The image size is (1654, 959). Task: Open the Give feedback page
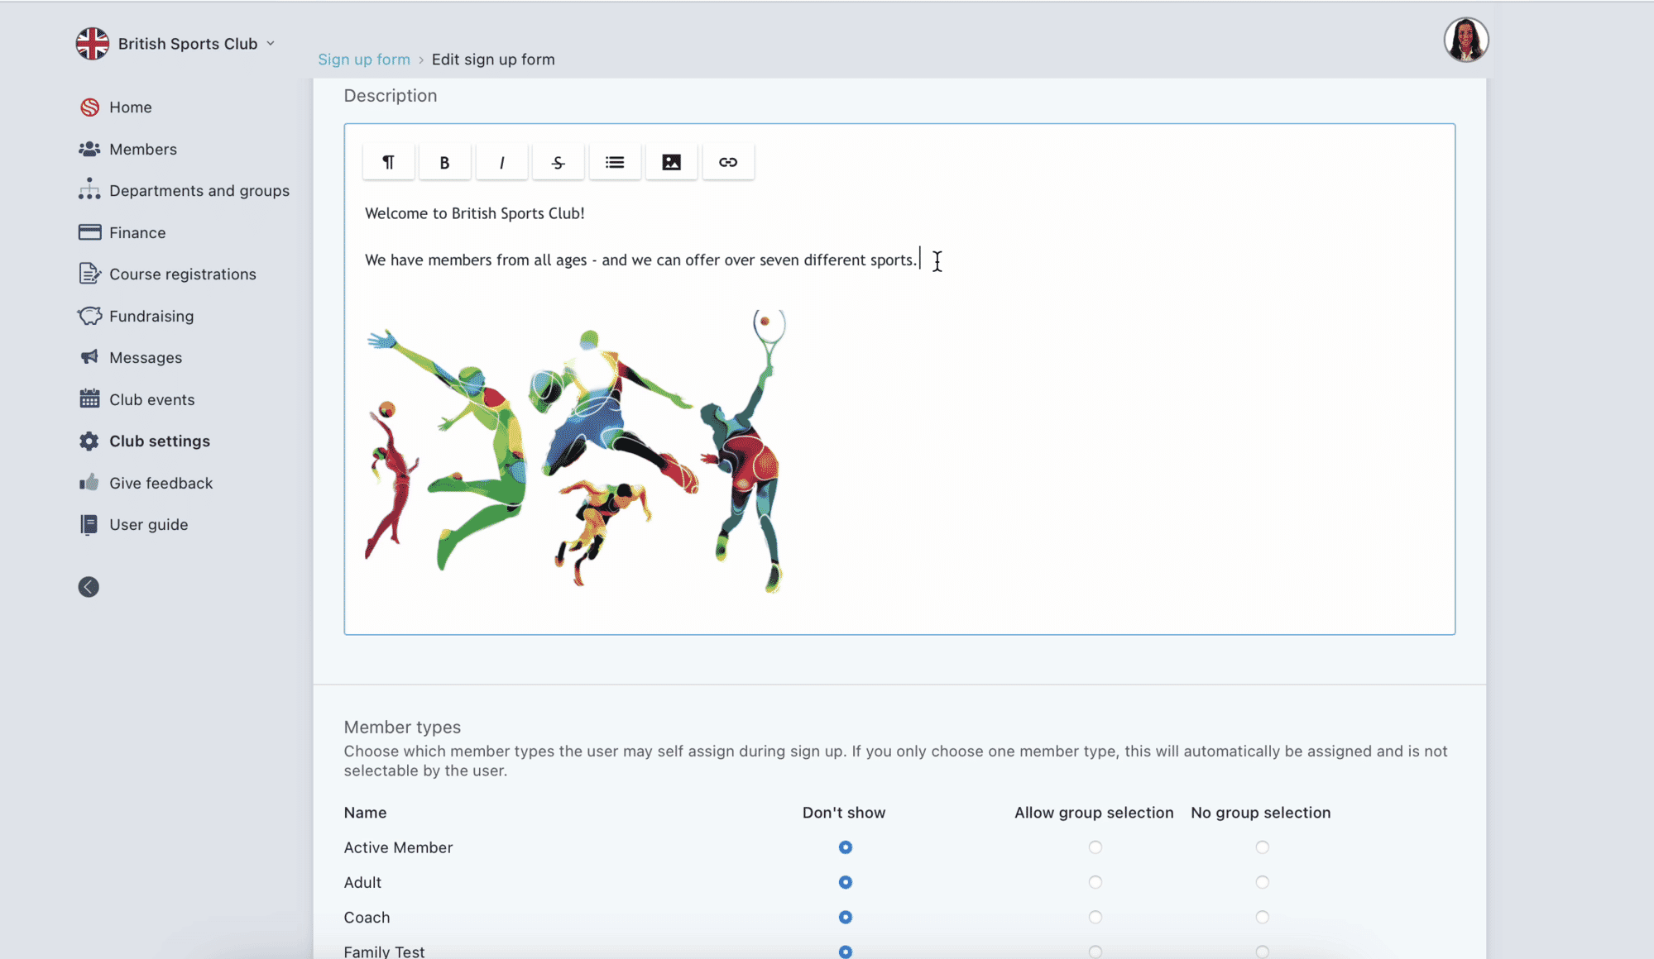161,483
